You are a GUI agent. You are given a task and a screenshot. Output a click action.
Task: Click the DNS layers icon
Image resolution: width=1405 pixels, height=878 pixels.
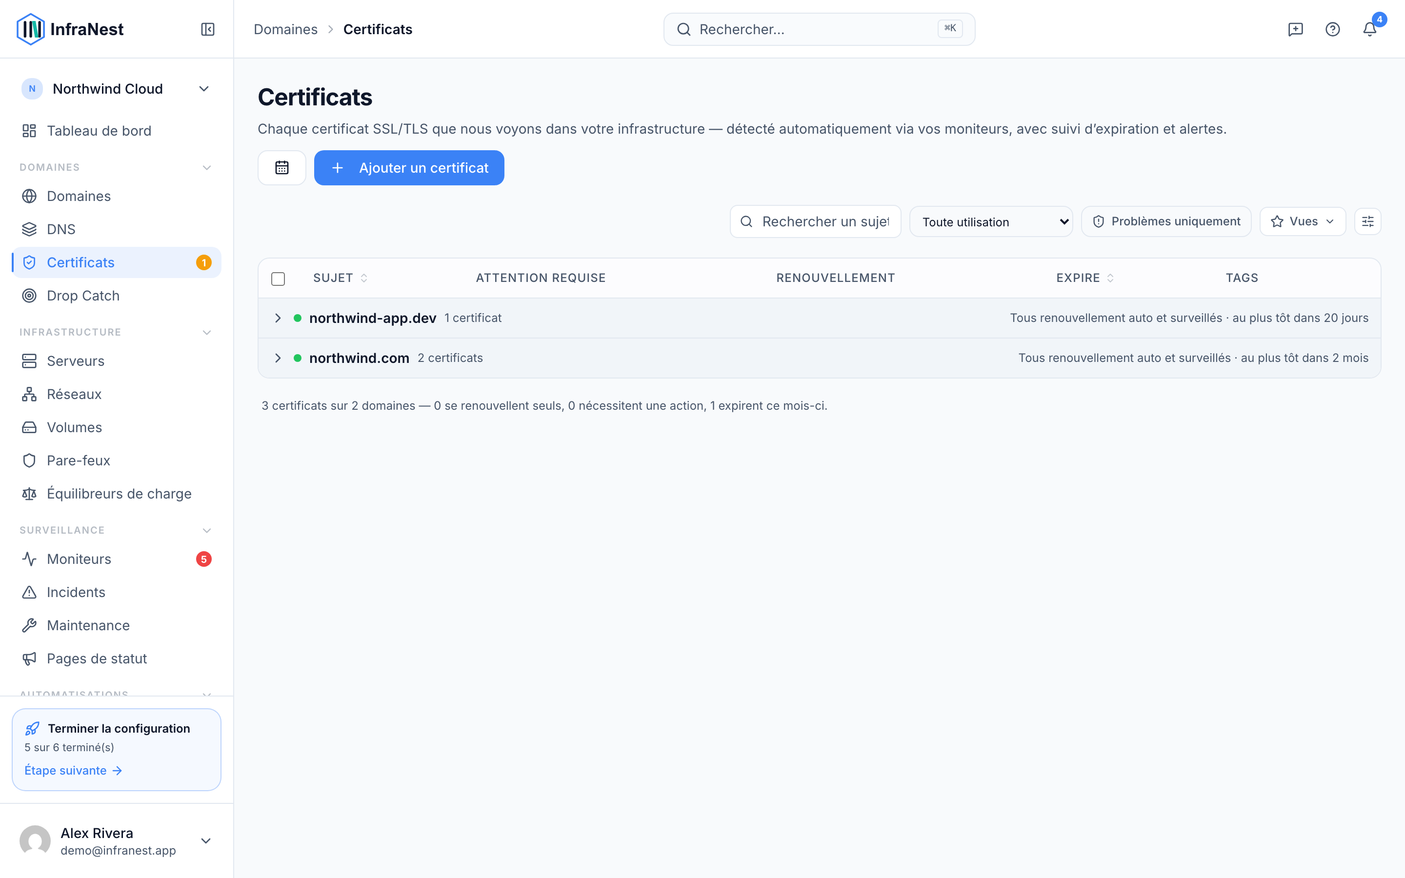point(29,229)
